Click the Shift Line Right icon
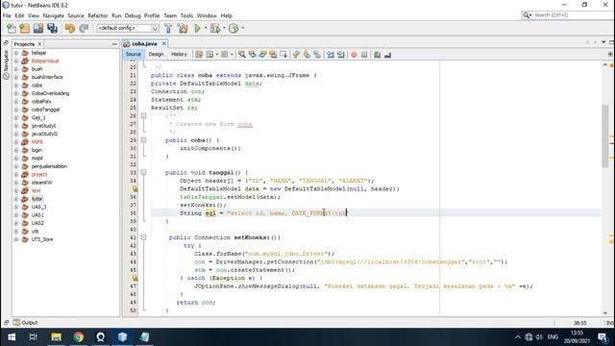 340,55
